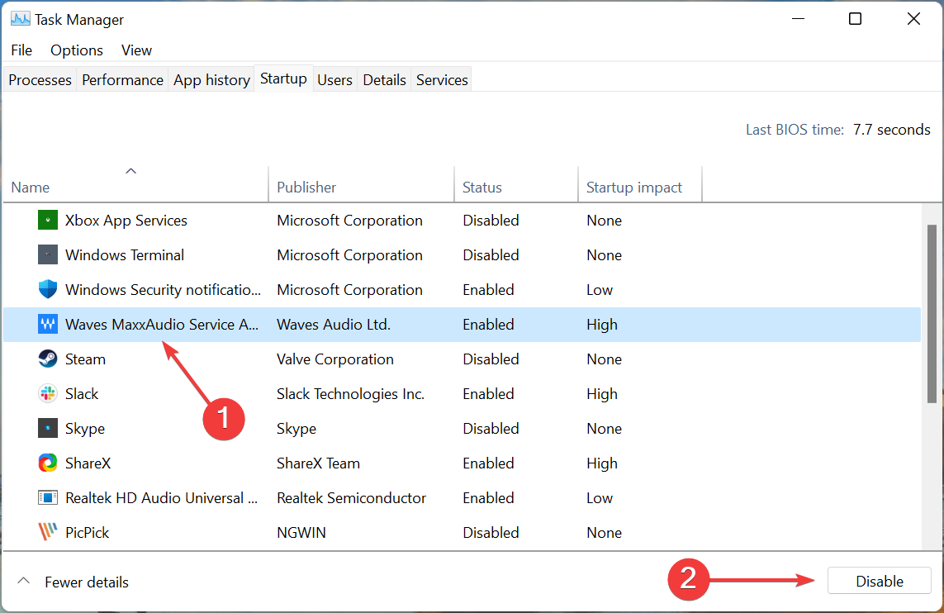Click the Waves MaxxAudio icon

pyautogui.click(x=47, y=324)
